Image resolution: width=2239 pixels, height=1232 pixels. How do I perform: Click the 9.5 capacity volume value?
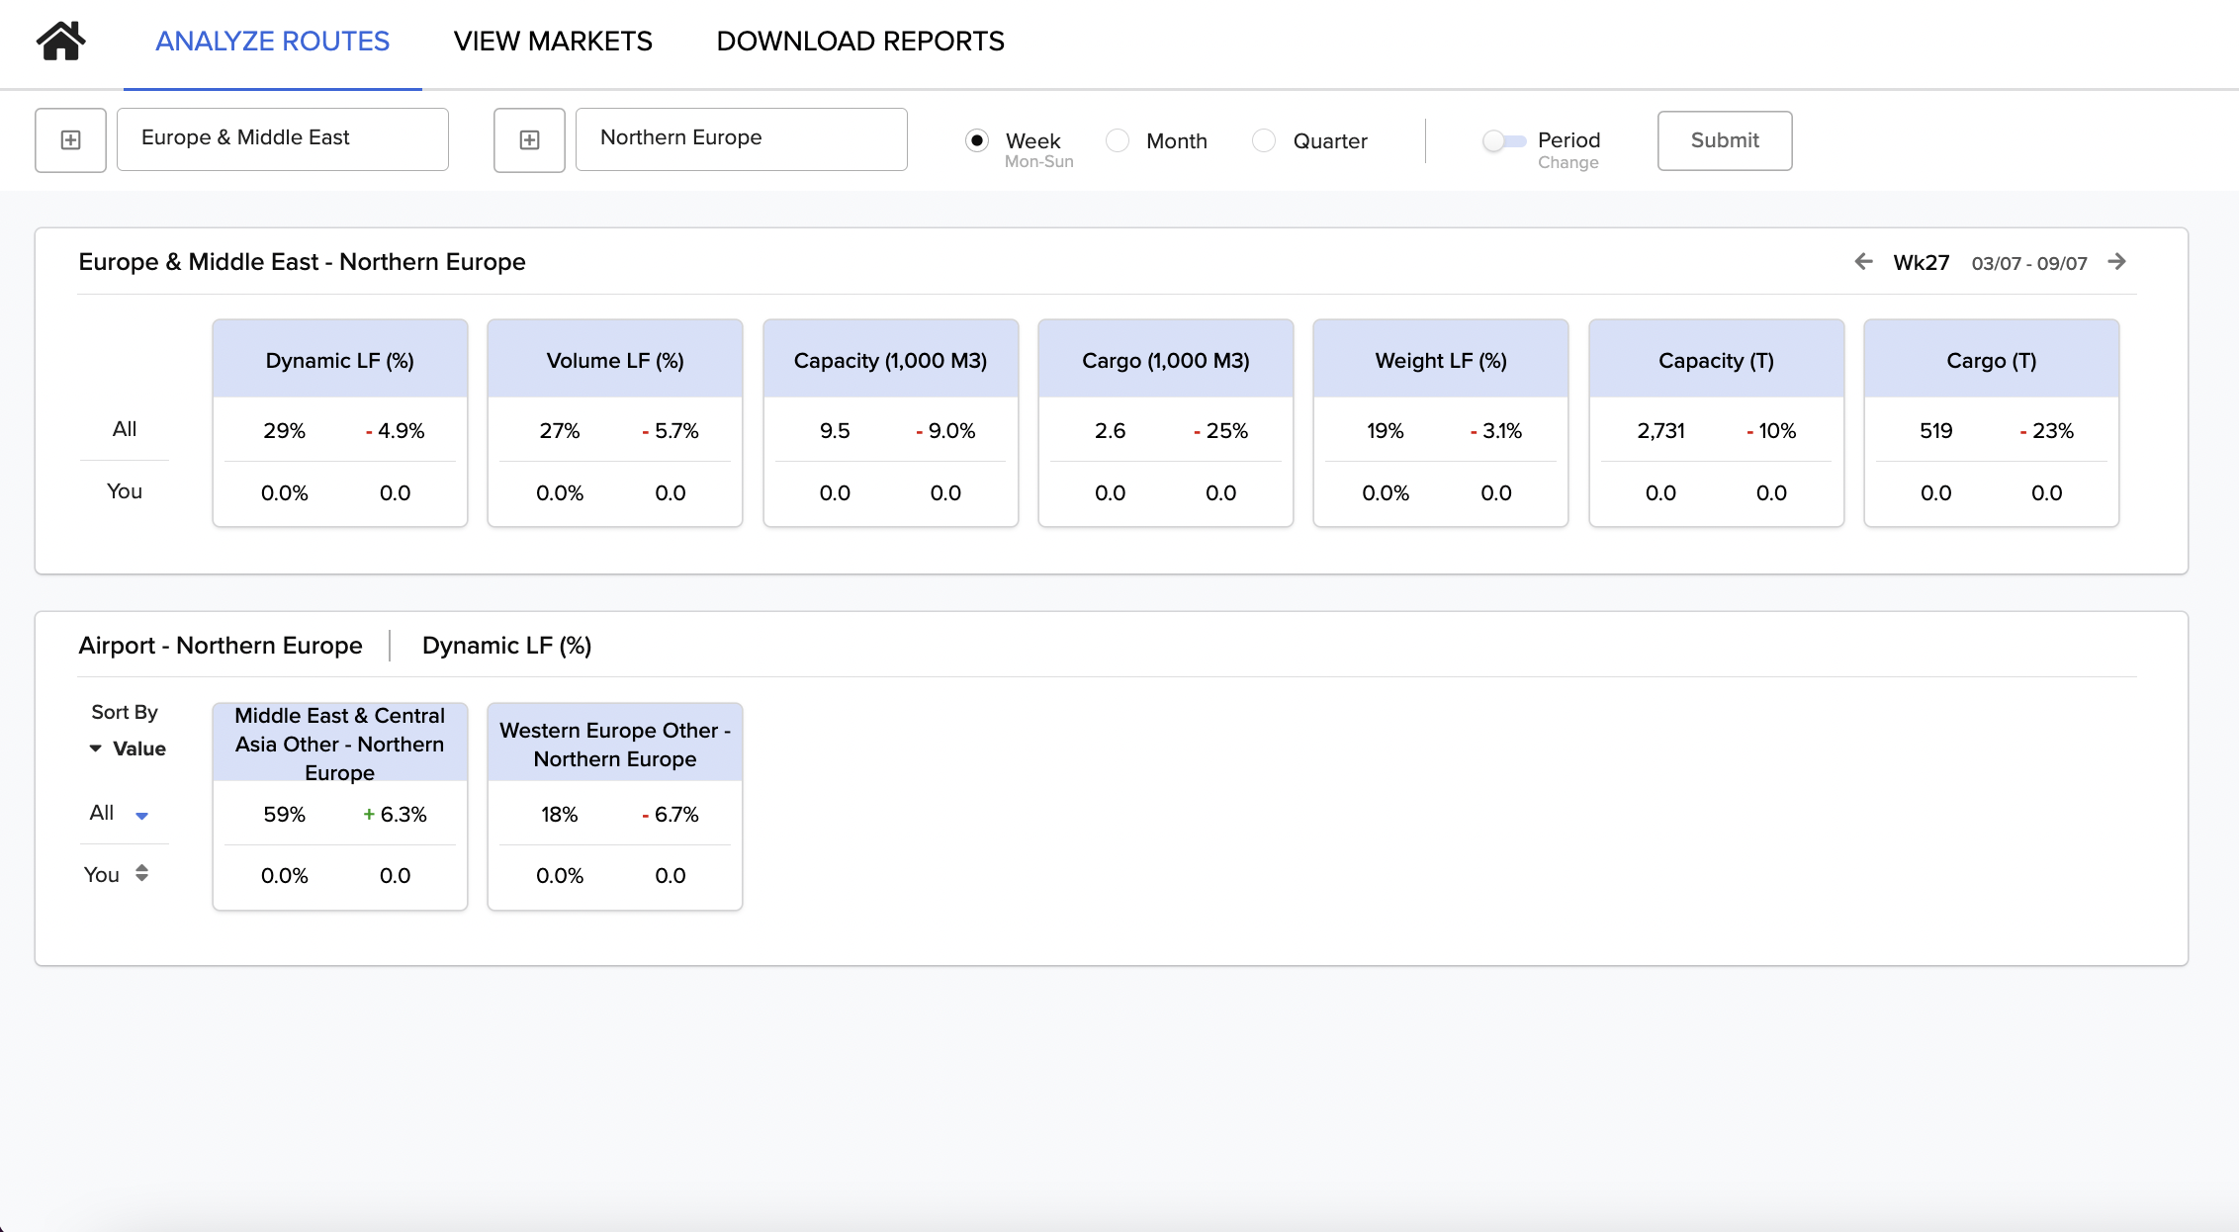pos(835,431)
